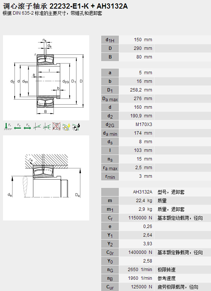
Task: Click the double-direction axial load Fa icon
Action: coord(27,126)
